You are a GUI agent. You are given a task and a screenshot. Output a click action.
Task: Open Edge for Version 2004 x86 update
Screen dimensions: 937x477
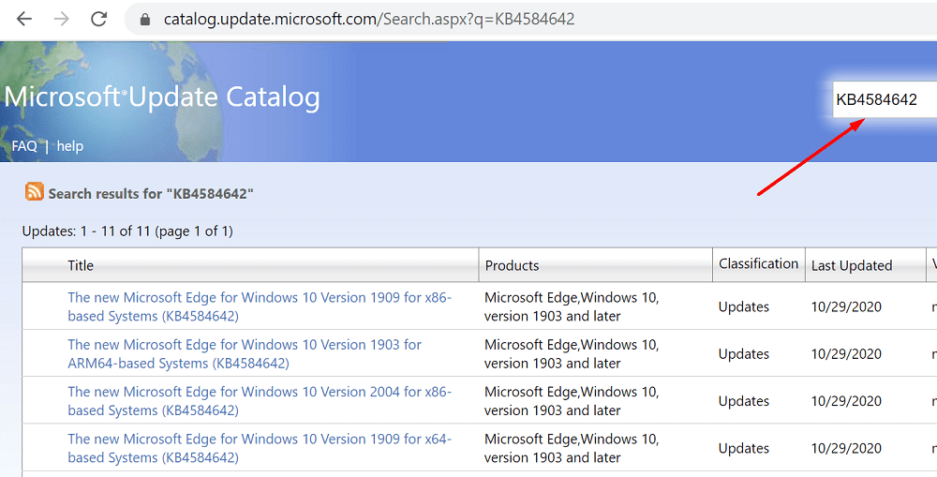260,400
